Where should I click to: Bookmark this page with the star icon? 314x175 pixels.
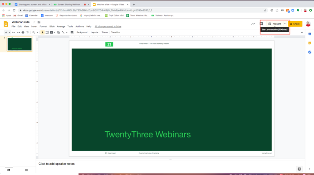(x=265, y=10)
